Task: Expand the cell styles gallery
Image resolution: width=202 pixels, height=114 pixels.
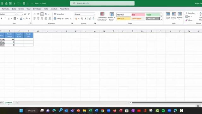Action: (x=161, y=19)
